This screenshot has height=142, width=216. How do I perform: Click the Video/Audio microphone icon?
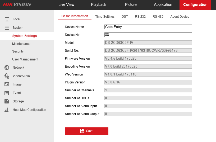pos(7,76)
